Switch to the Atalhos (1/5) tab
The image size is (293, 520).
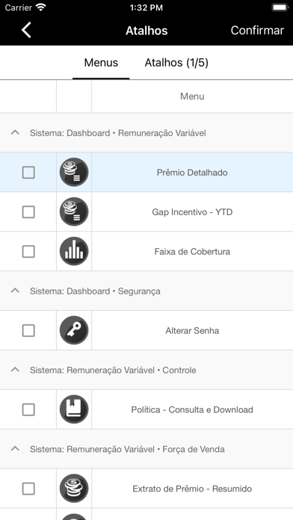pos(176,62)
